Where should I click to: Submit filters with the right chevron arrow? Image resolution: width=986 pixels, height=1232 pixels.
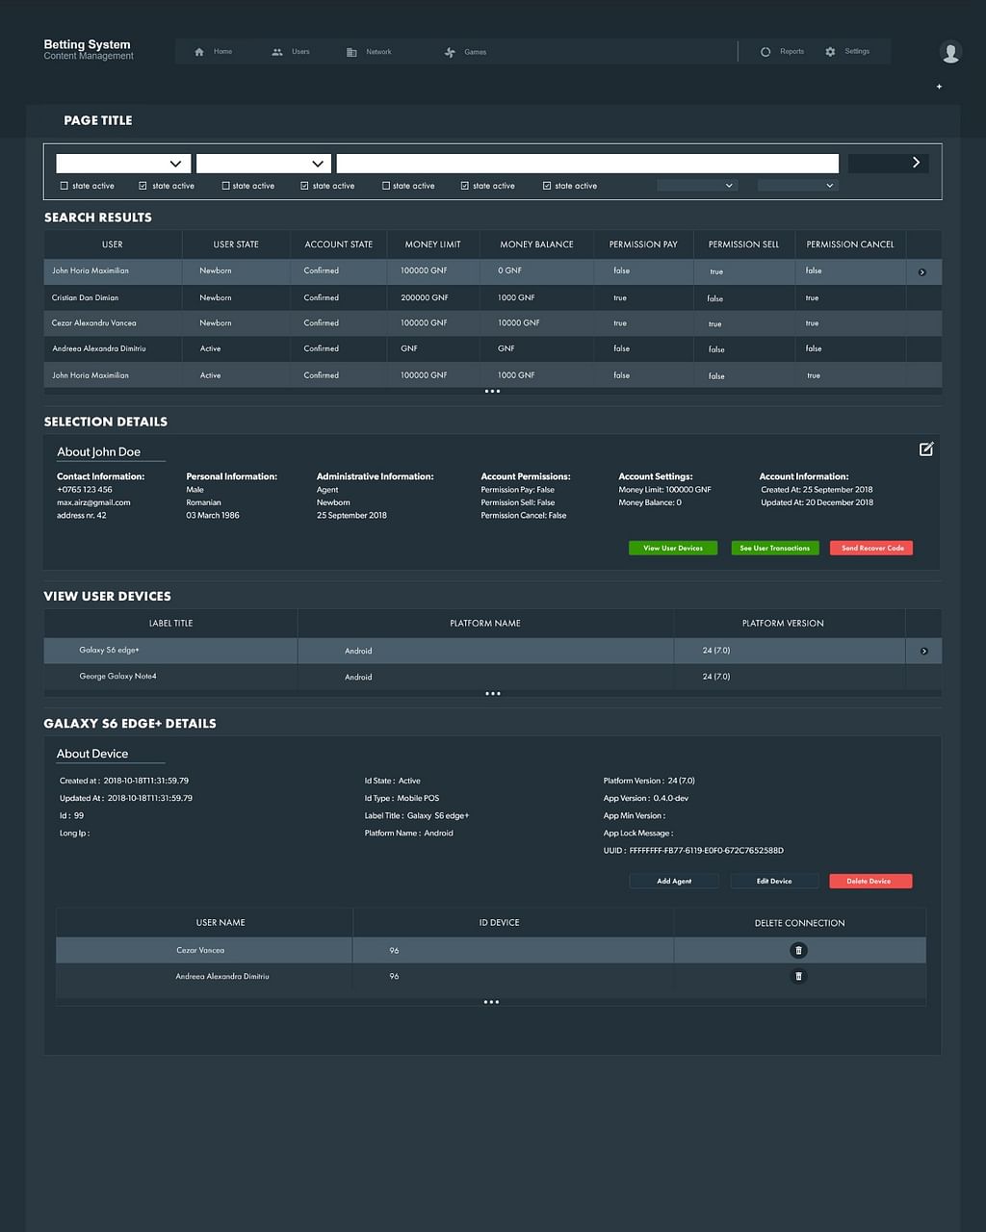click(x=915, y=163)
